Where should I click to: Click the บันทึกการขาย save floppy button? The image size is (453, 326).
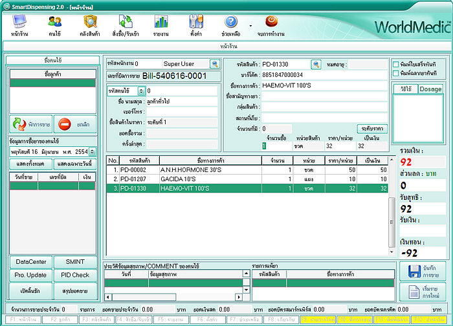(x=423, y=271)
